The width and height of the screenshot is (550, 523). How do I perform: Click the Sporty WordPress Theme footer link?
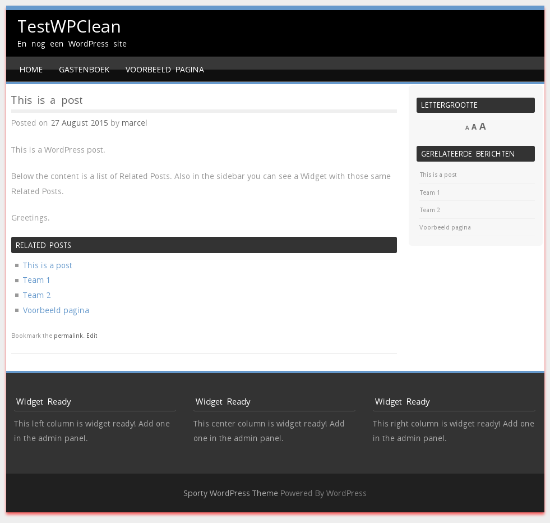(230, 493)
